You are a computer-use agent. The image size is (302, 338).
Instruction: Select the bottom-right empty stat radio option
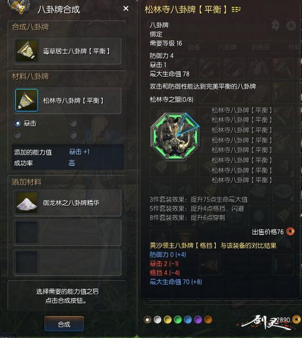click(73, 135)
